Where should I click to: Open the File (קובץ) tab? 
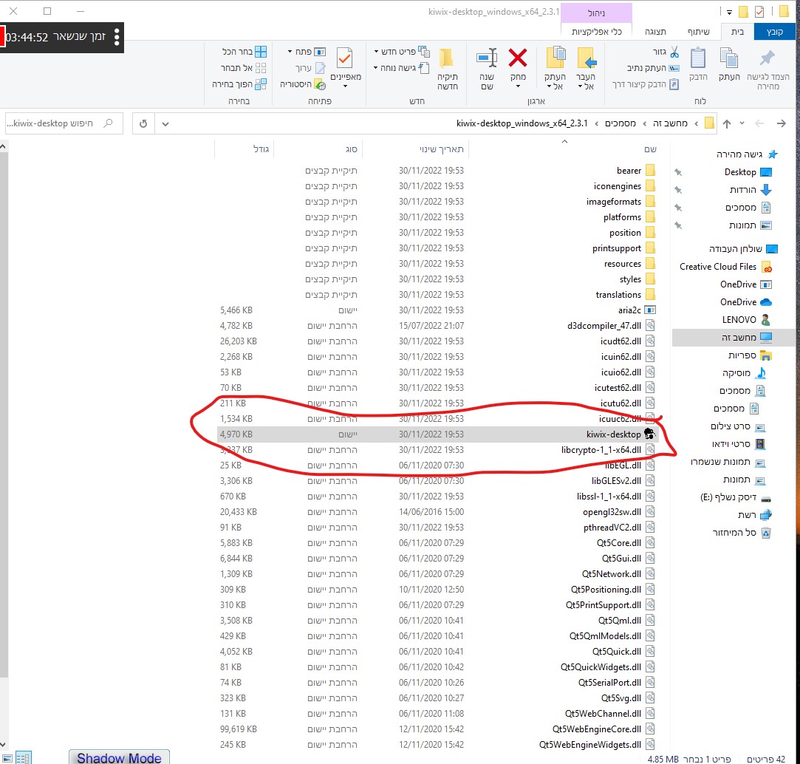[x=774, y=32]
